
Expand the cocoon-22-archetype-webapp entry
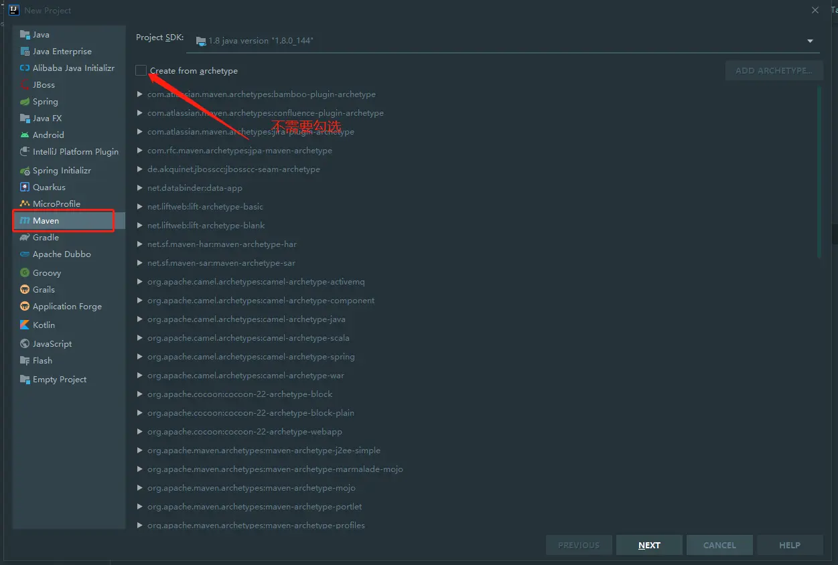(x=140, y=432)
